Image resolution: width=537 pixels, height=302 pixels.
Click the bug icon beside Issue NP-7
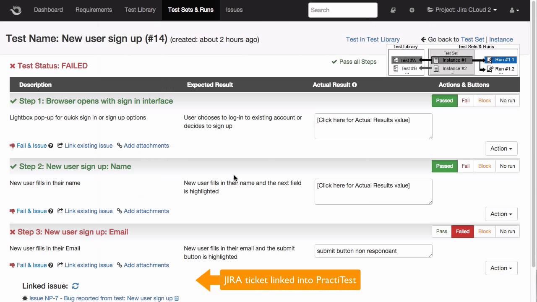pos(25,298)
